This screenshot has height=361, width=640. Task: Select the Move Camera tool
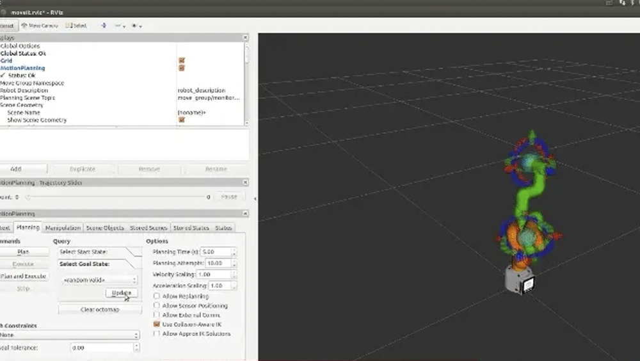40,26
